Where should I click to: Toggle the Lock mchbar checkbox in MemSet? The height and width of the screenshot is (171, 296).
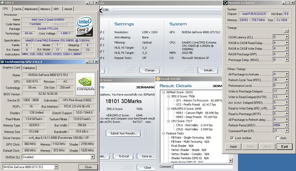[x=232, y=138]
